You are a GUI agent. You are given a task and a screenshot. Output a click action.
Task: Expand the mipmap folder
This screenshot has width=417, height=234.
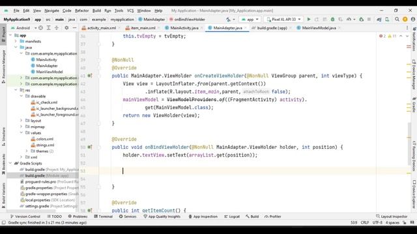[x=22, y=127]
